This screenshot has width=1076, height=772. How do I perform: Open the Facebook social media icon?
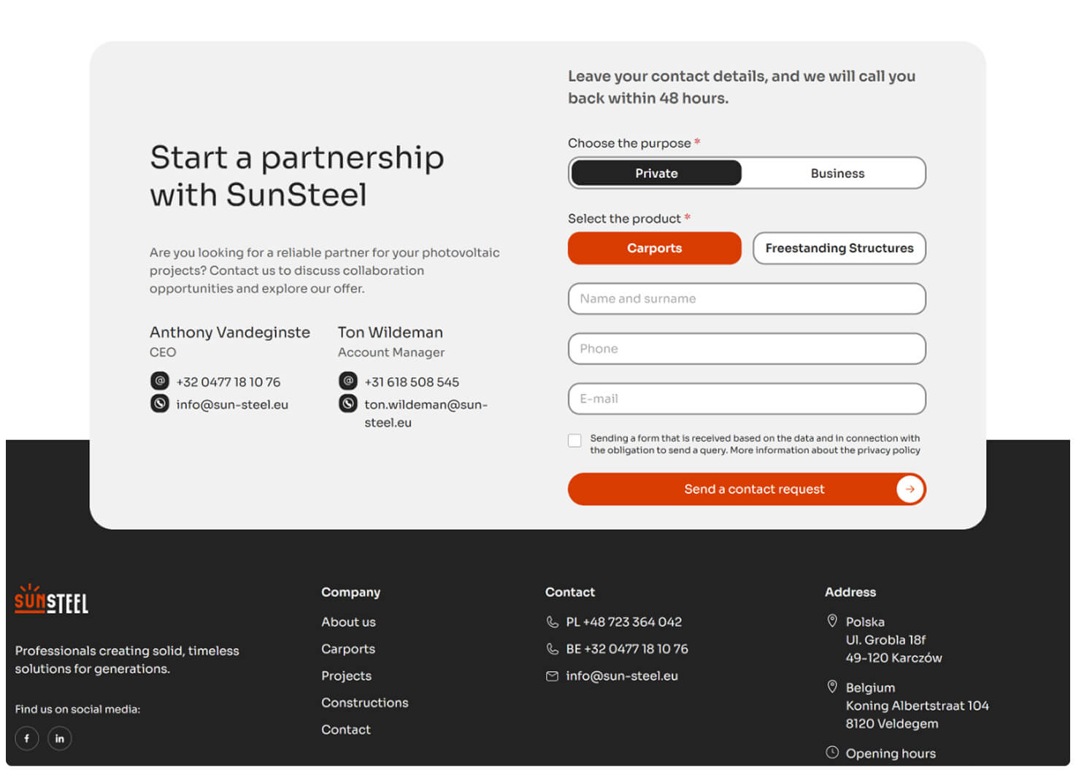click(27, 738)
